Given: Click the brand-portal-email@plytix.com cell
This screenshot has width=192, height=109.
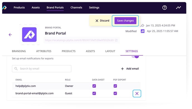Looking at the screenshot, I should [x=35, y=93].
